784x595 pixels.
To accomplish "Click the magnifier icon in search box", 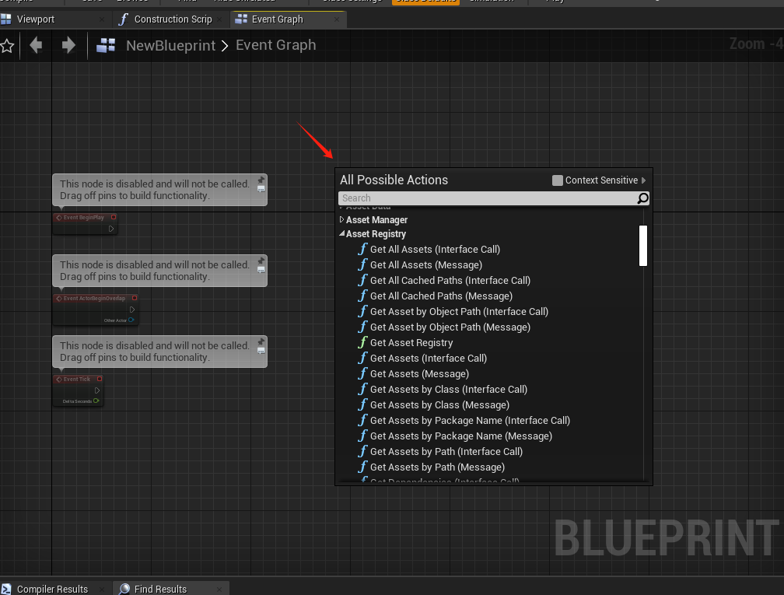I will (x=642, y=198).
